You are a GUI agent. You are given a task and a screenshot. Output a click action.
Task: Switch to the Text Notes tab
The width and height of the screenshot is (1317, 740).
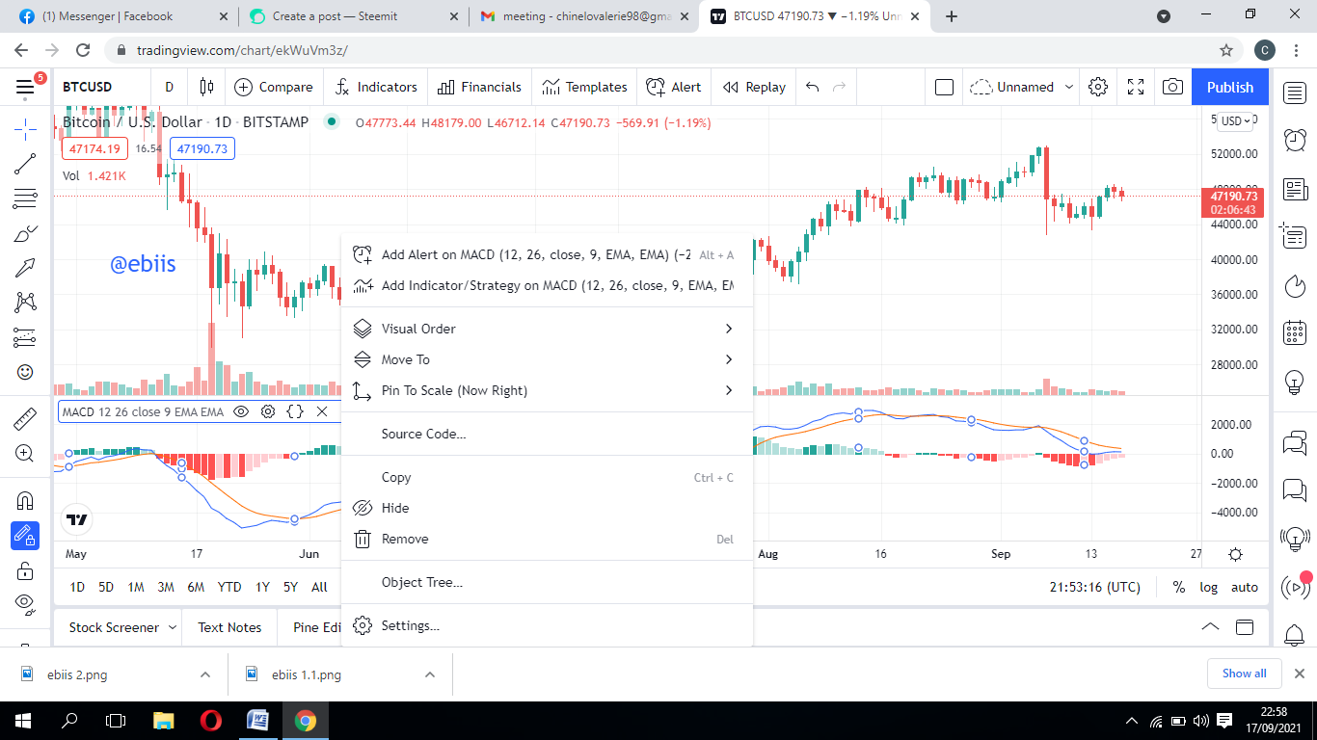click(x=229, y=627)
